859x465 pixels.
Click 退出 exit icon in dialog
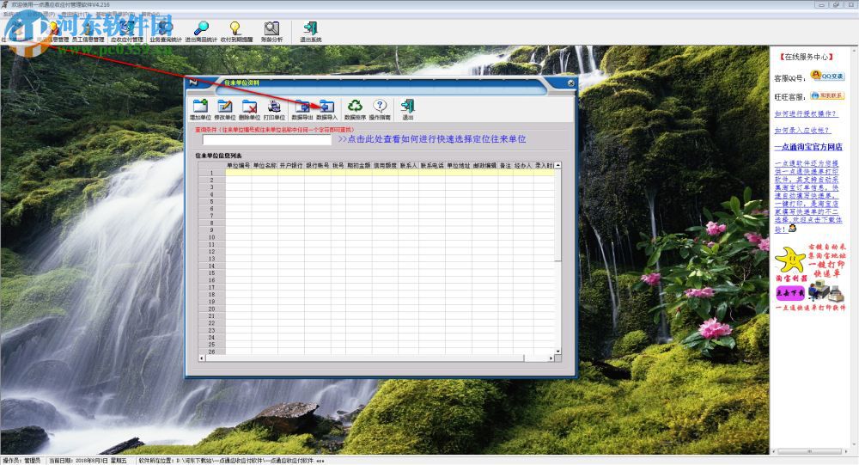click(407, 109)
